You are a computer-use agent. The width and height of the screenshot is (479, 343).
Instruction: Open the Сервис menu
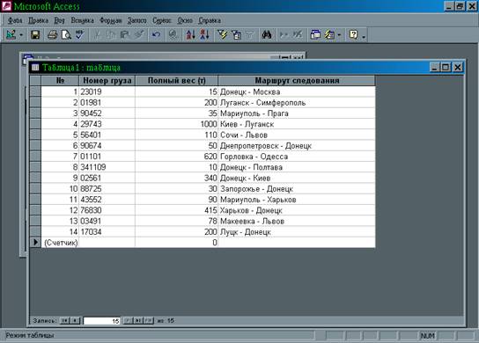162,20
